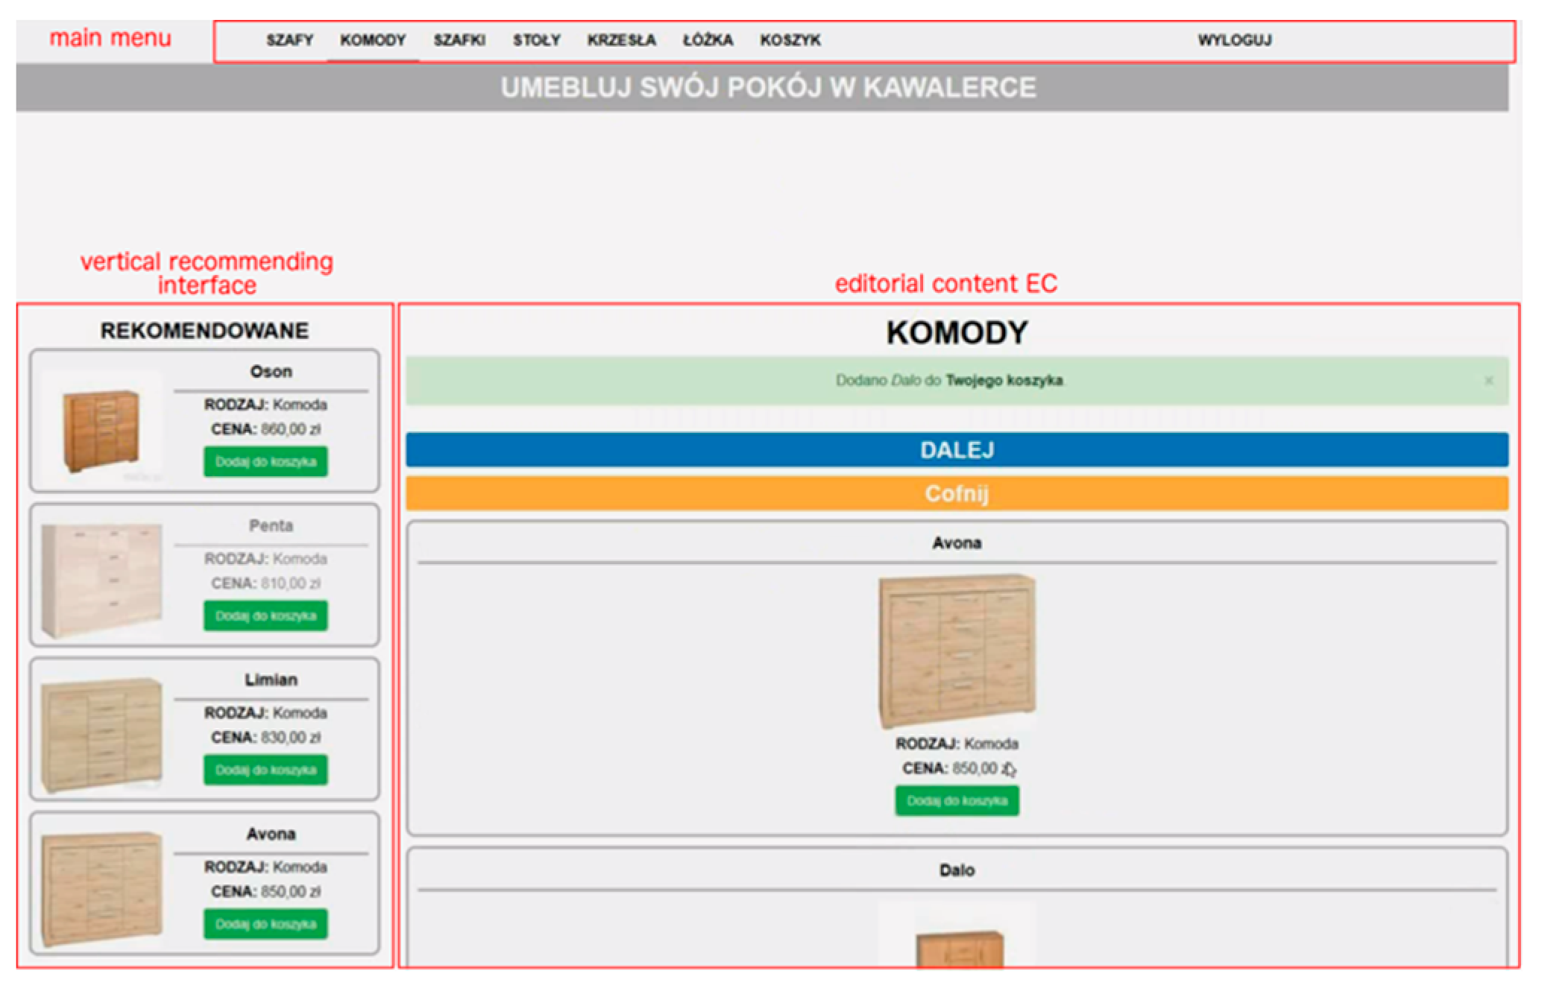Open the Twojego koszyka link in notification

pos(1004,381)
